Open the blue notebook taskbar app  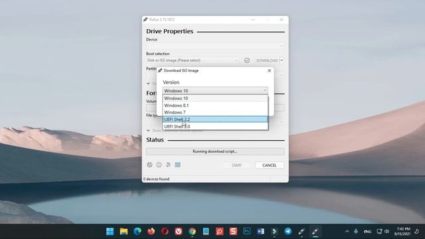pos(206,232)
